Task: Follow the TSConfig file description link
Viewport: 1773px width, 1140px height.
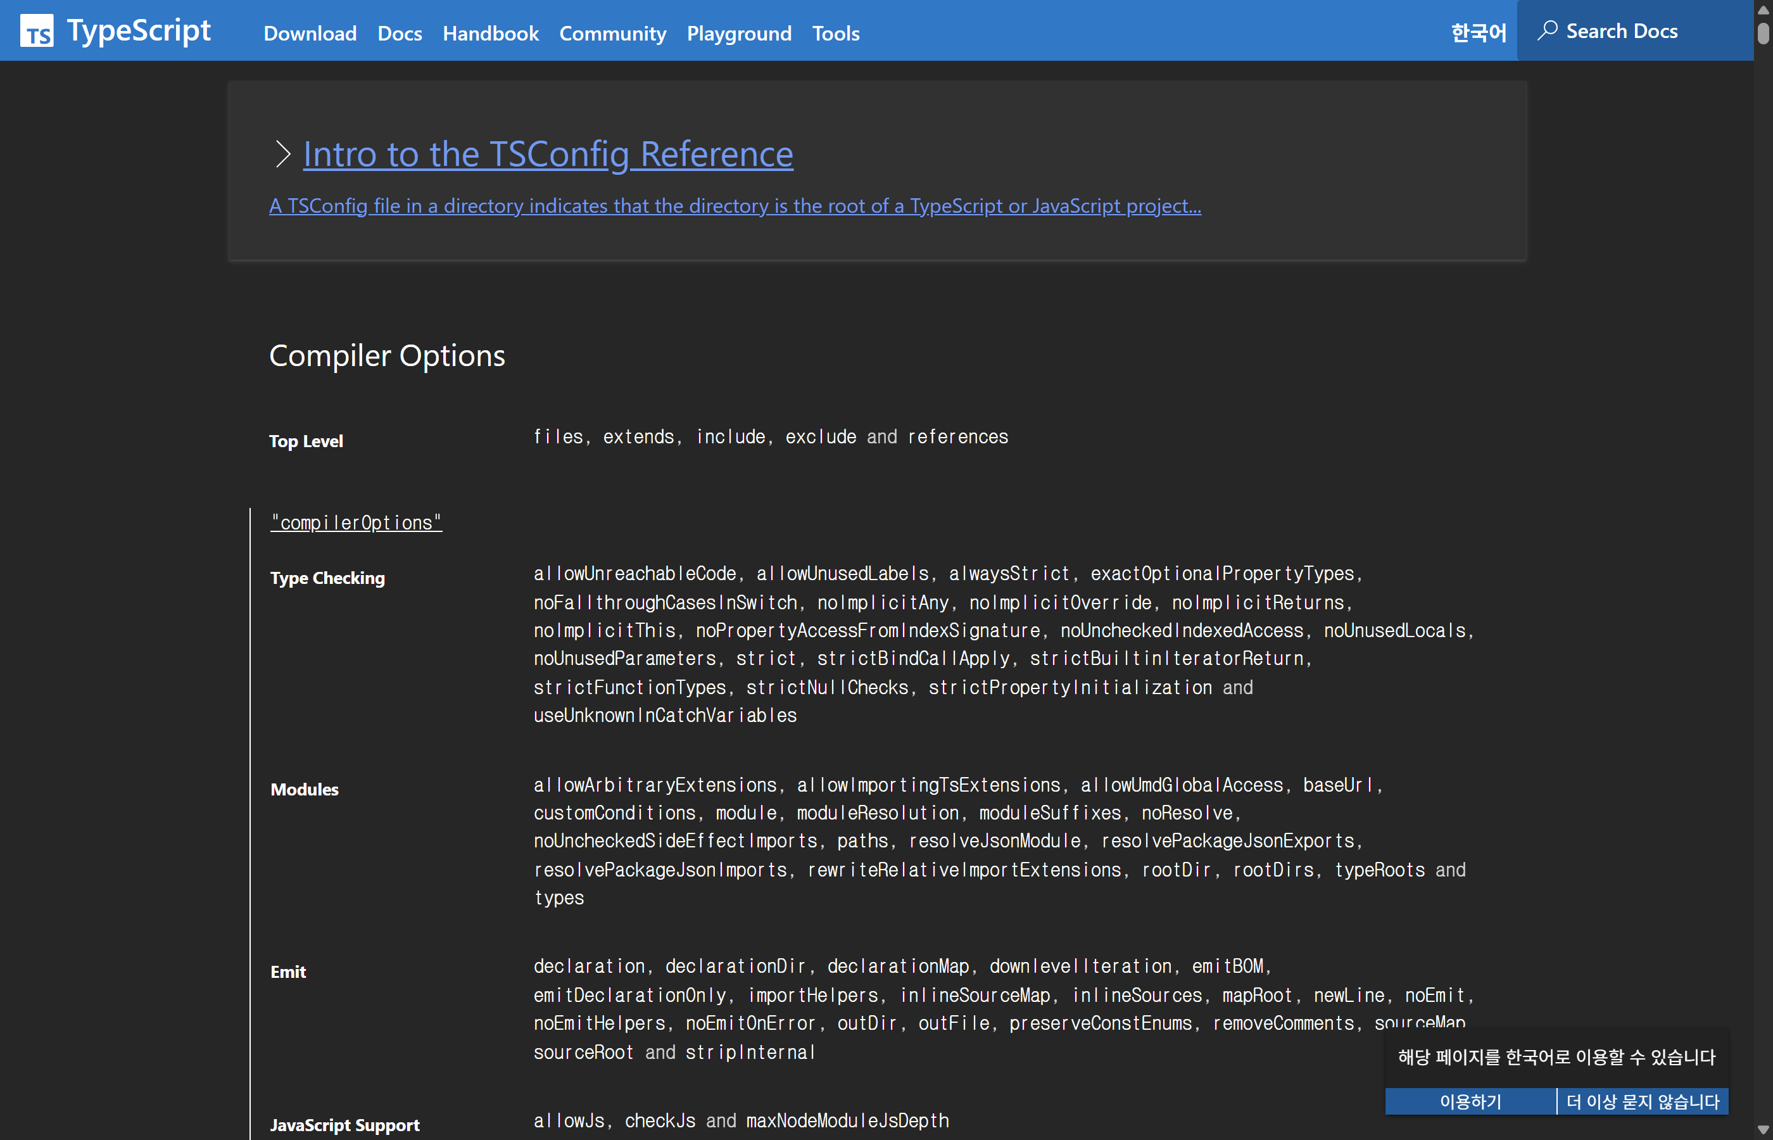Action: pyautogui.click(x=734, y=206)
